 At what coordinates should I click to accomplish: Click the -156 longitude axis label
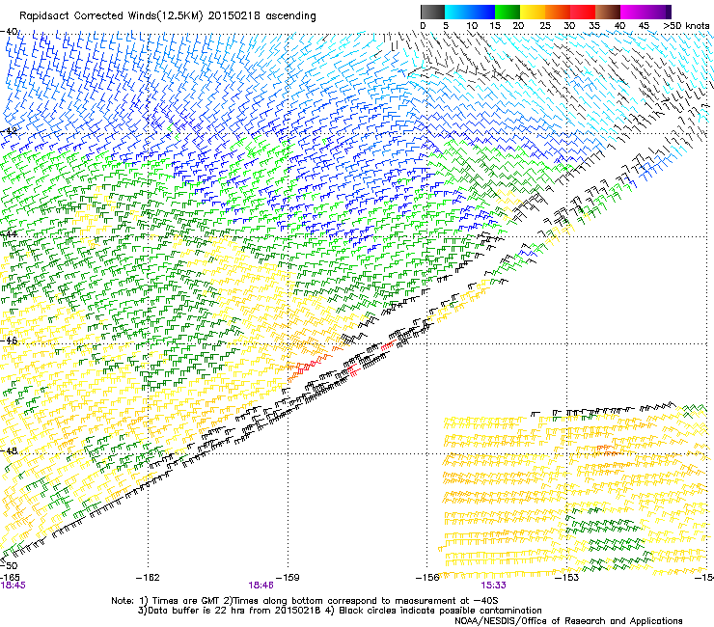click(427, 578)
